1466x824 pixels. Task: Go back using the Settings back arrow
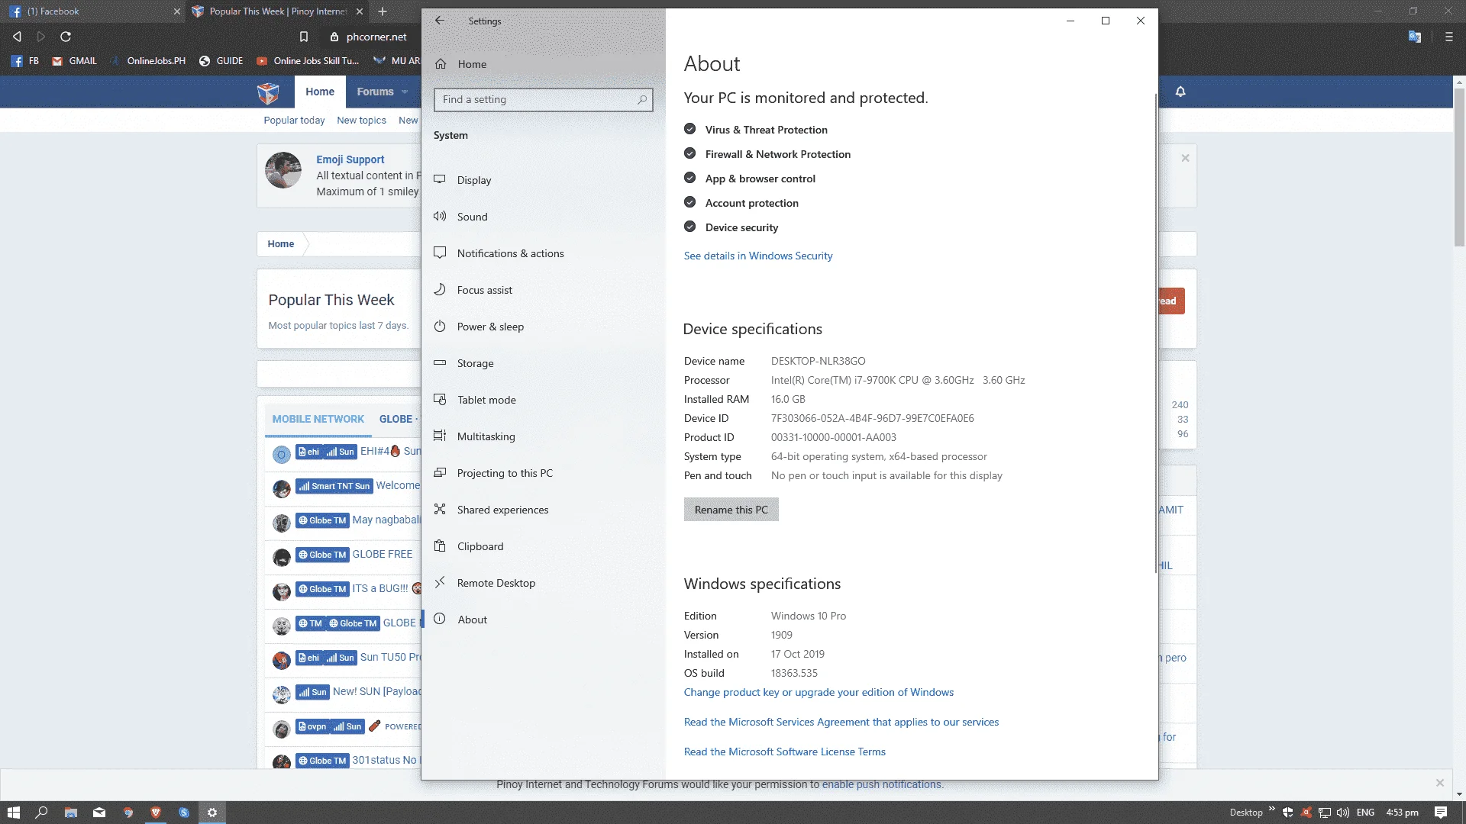tap(440, 21)
